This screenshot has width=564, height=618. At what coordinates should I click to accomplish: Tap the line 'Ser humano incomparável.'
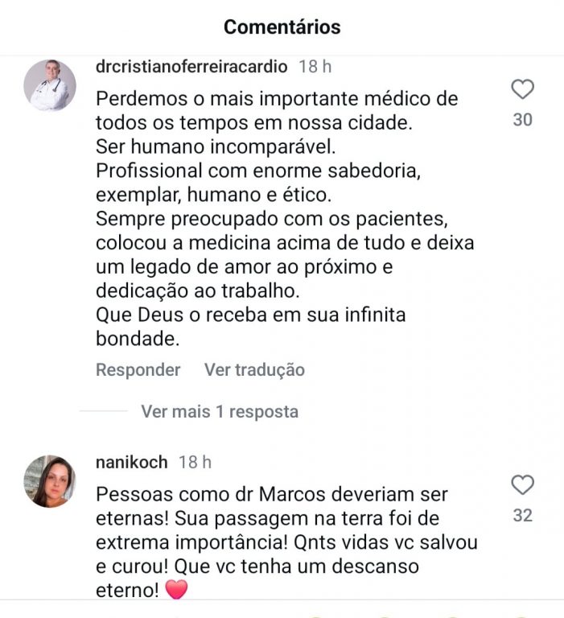click(216, 146)
